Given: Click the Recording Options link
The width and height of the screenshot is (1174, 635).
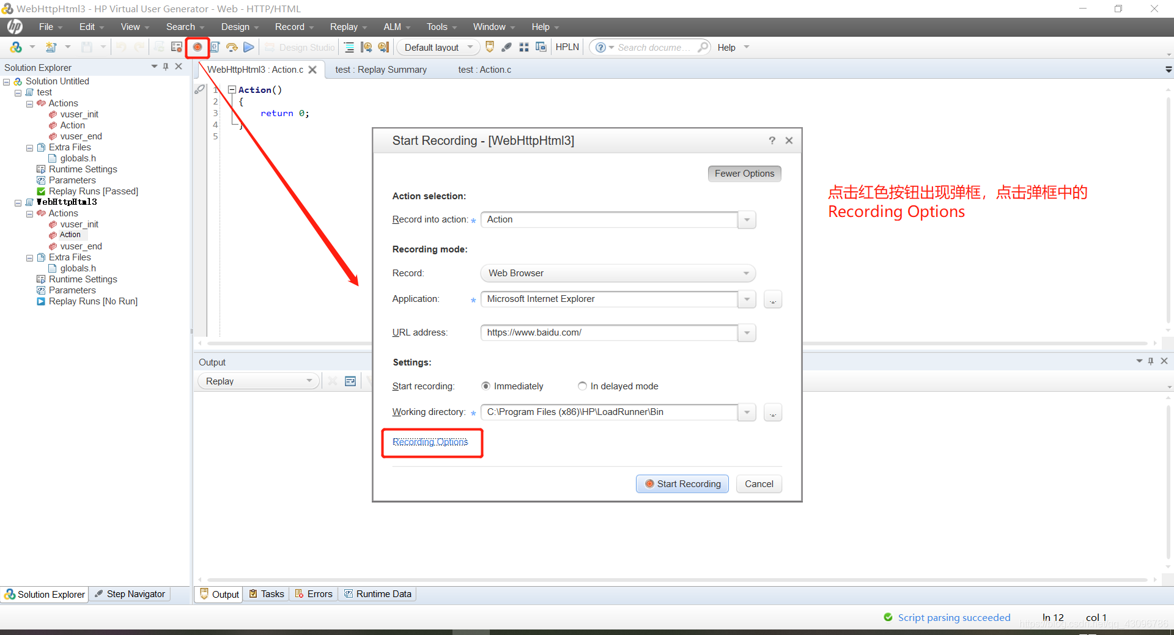Looking at the screenshot, I should (x=430, y=442).
